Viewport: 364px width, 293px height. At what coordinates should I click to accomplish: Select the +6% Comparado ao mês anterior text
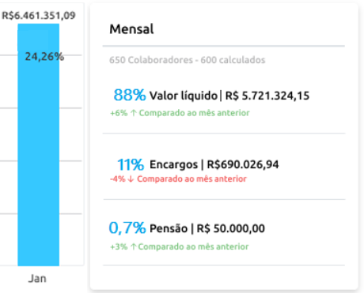click(x=180, y=113)
